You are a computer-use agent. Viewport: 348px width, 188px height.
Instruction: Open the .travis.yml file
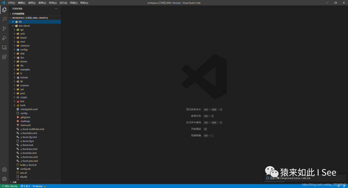click(35, 125)
